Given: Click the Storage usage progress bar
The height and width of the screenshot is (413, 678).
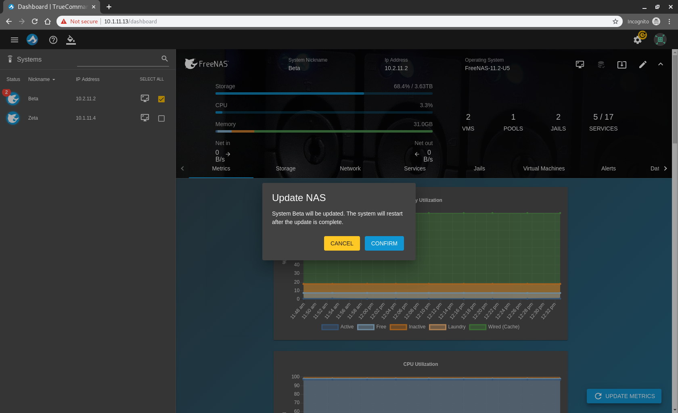Looking at the screenshot, I should [x=324, y=93].
